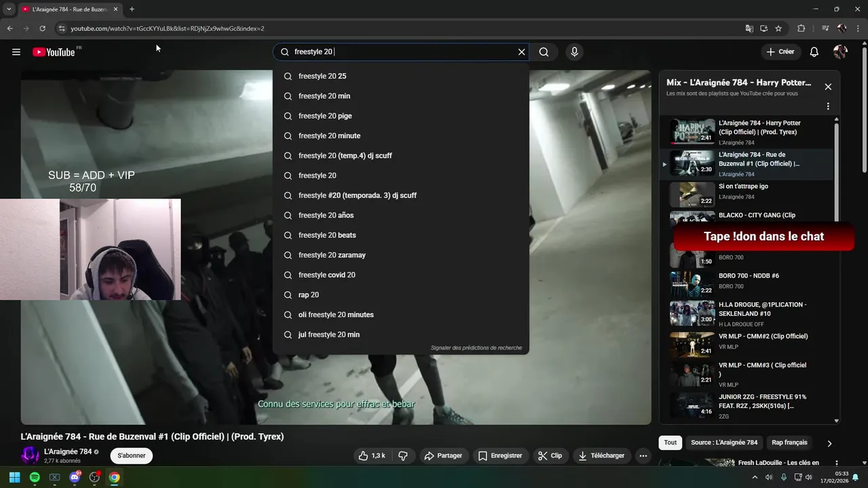Reload the page in Chrome
868x488 pixels.
[42, 28]
